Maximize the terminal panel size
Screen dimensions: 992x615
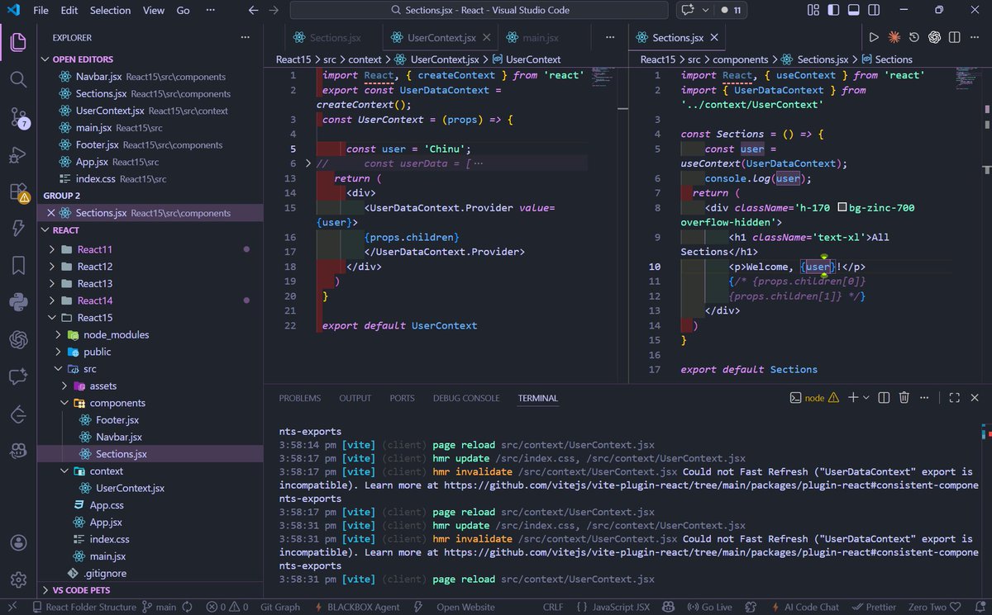[954, 398]
